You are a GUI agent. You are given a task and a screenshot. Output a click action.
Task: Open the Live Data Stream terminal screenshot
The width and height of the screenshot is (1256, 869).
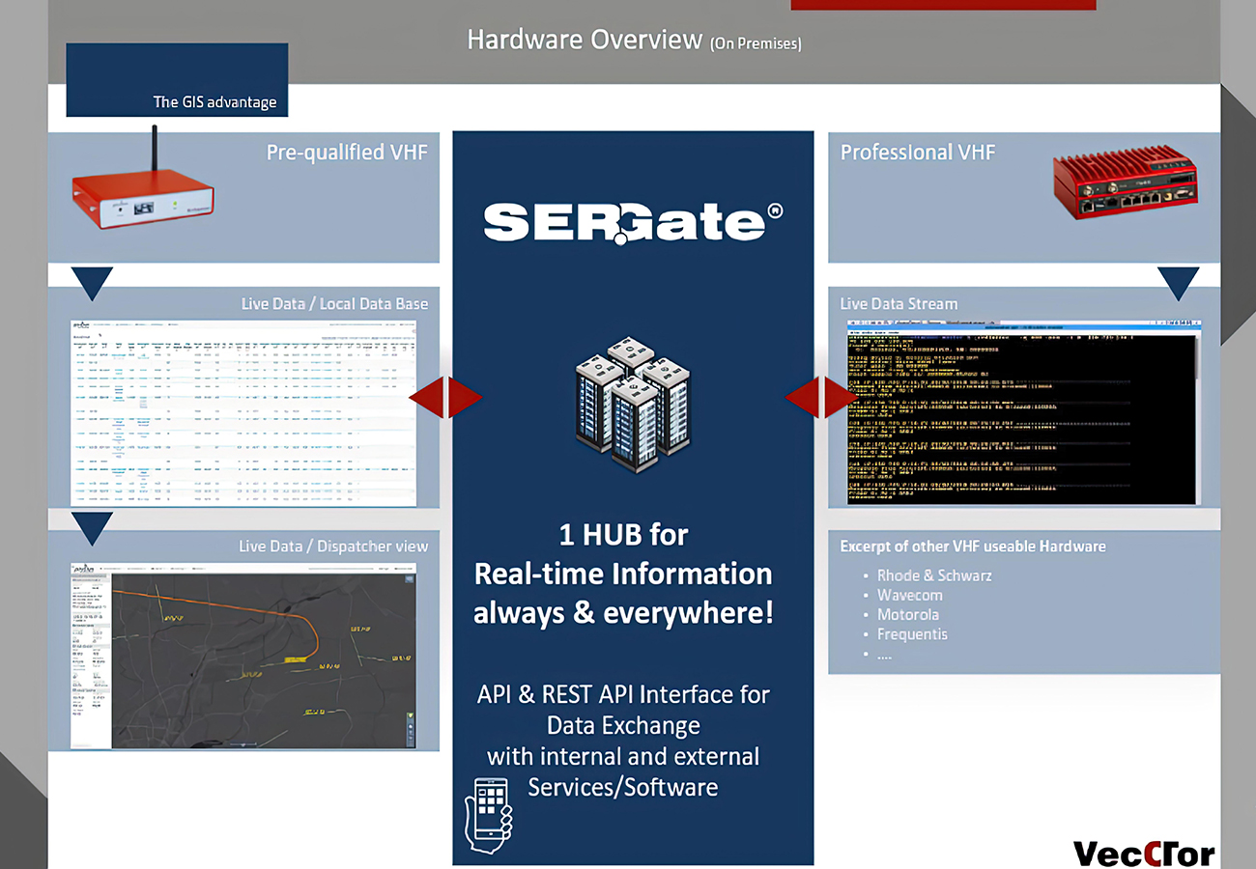tap(1024, 412)
